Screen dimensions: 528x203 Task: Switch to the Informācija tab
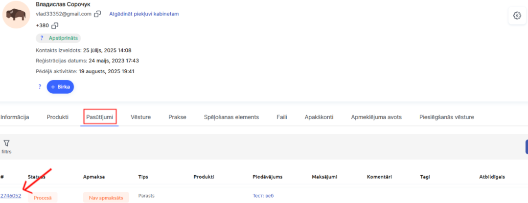[15, 117]
